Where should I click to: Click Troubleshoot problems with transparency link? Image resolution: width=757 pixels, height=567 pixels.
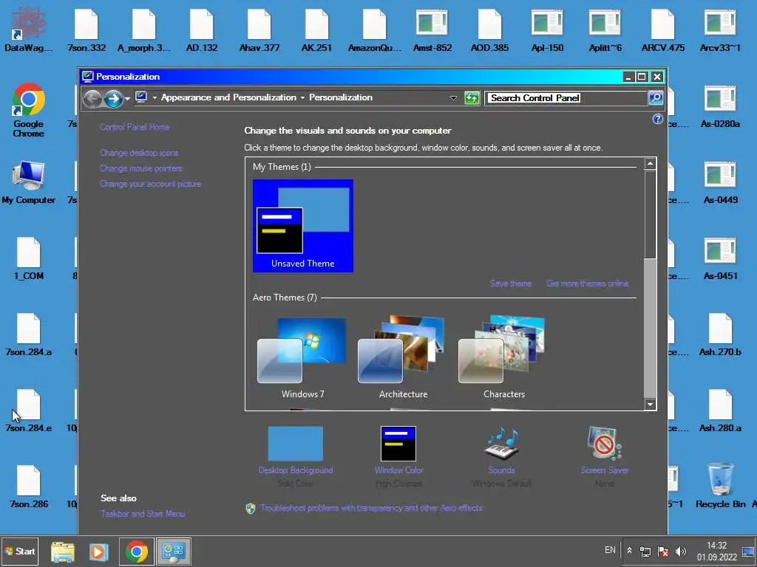point(371,508)
